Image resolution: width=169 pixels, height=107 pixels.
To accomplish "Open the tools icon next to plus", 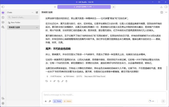I will tap(50, 101).
